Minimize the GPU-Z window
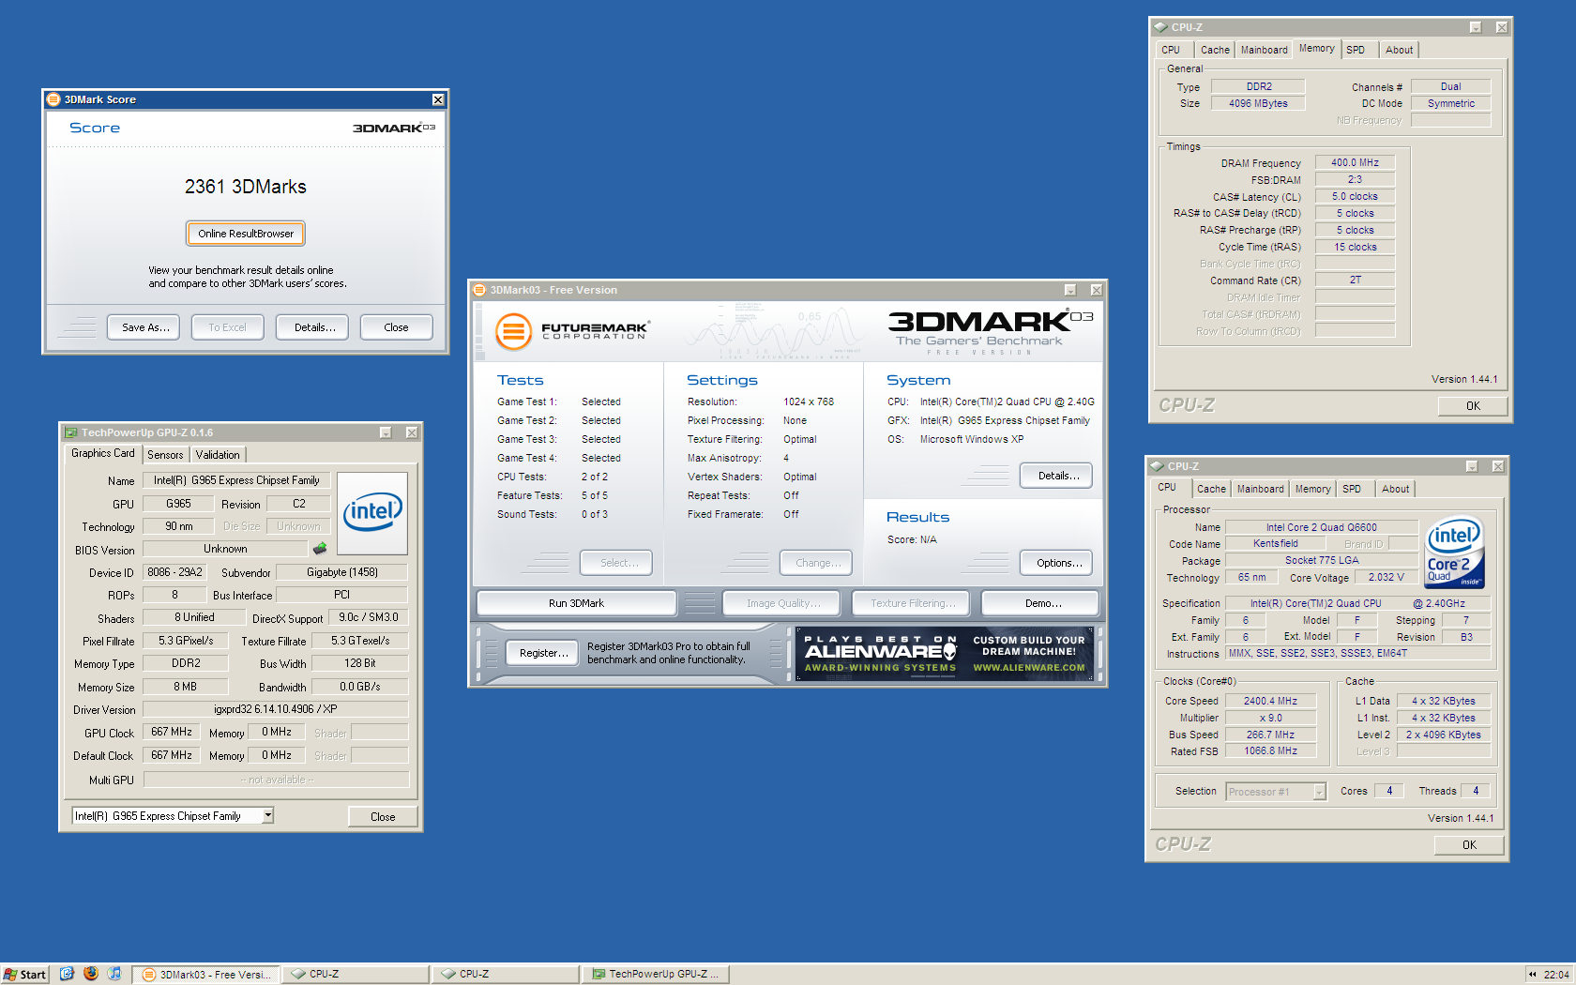This screenshot has width=1576, height=985. point(386,432)
